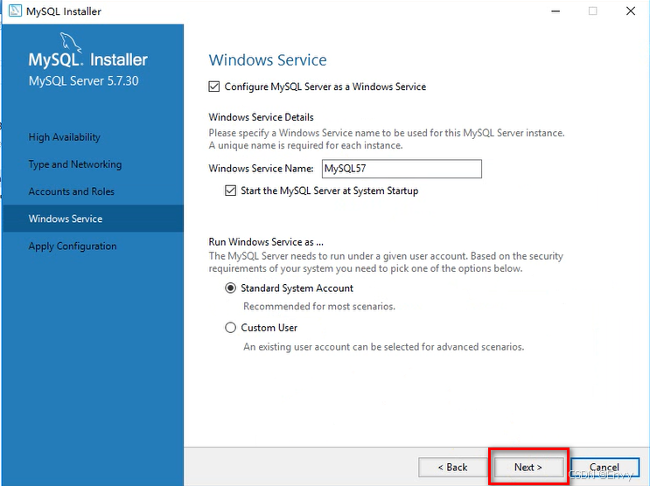Toggle Start the MySQL Server at System Startup

230,191
